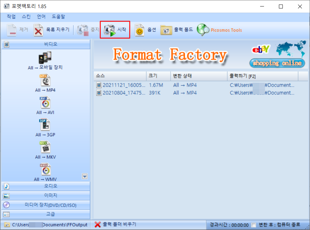Click output path of the 1.67M file
This screenshot has height=230, width=310.
coord(262,85)
